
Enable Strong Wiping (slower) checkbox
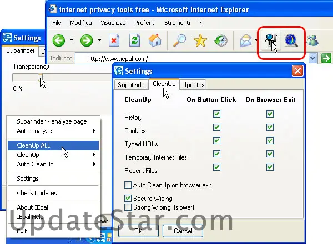pos(128,207)
